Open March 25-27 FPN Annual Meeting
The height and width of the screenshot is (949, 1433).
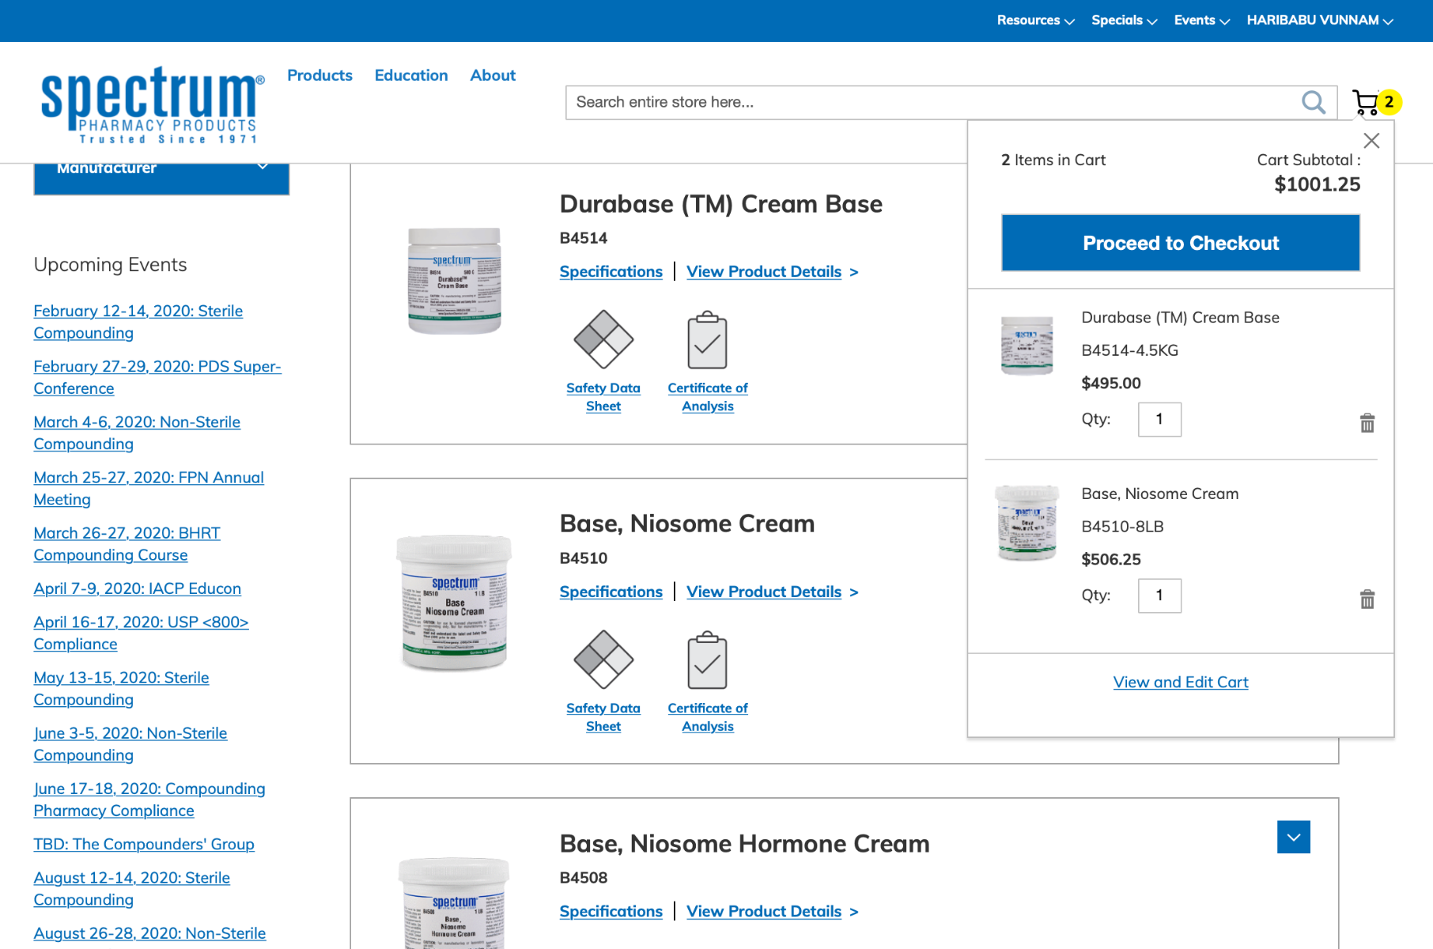149,488
